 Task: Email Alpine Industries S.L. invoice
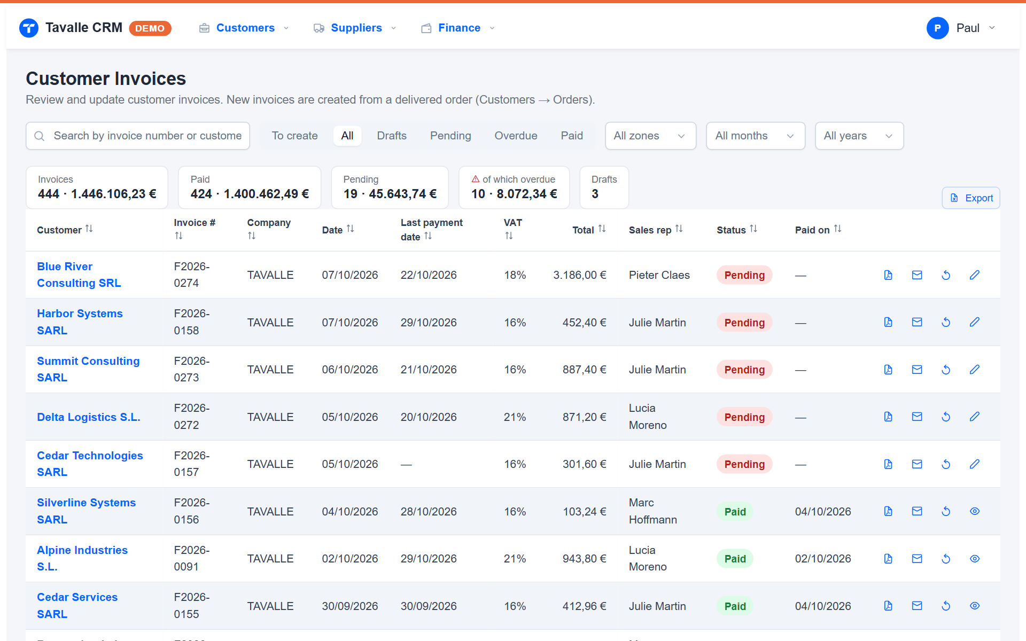click(917, 559)
